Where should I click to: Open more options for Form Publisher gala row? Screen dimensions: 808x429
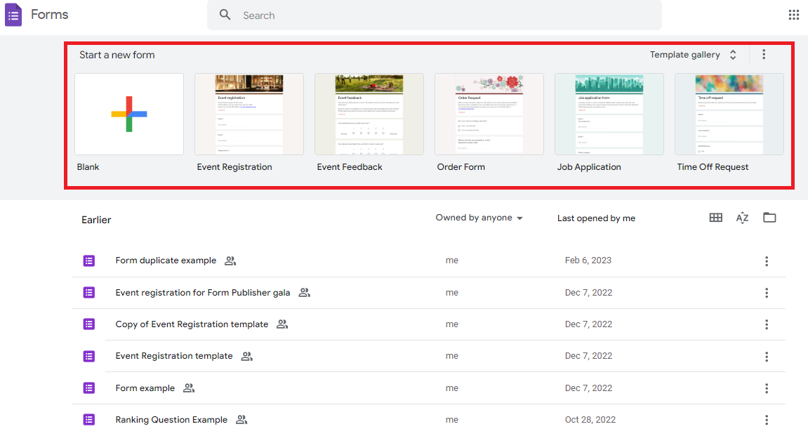(767, 293)
